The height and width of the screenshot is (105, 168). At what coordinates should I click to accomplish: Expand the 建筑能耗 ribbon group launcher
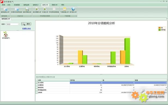click(9, 16)
